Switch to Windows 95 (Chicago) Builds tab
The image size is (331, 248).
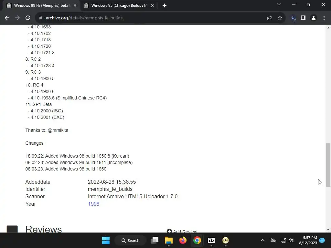coord(119,5)
